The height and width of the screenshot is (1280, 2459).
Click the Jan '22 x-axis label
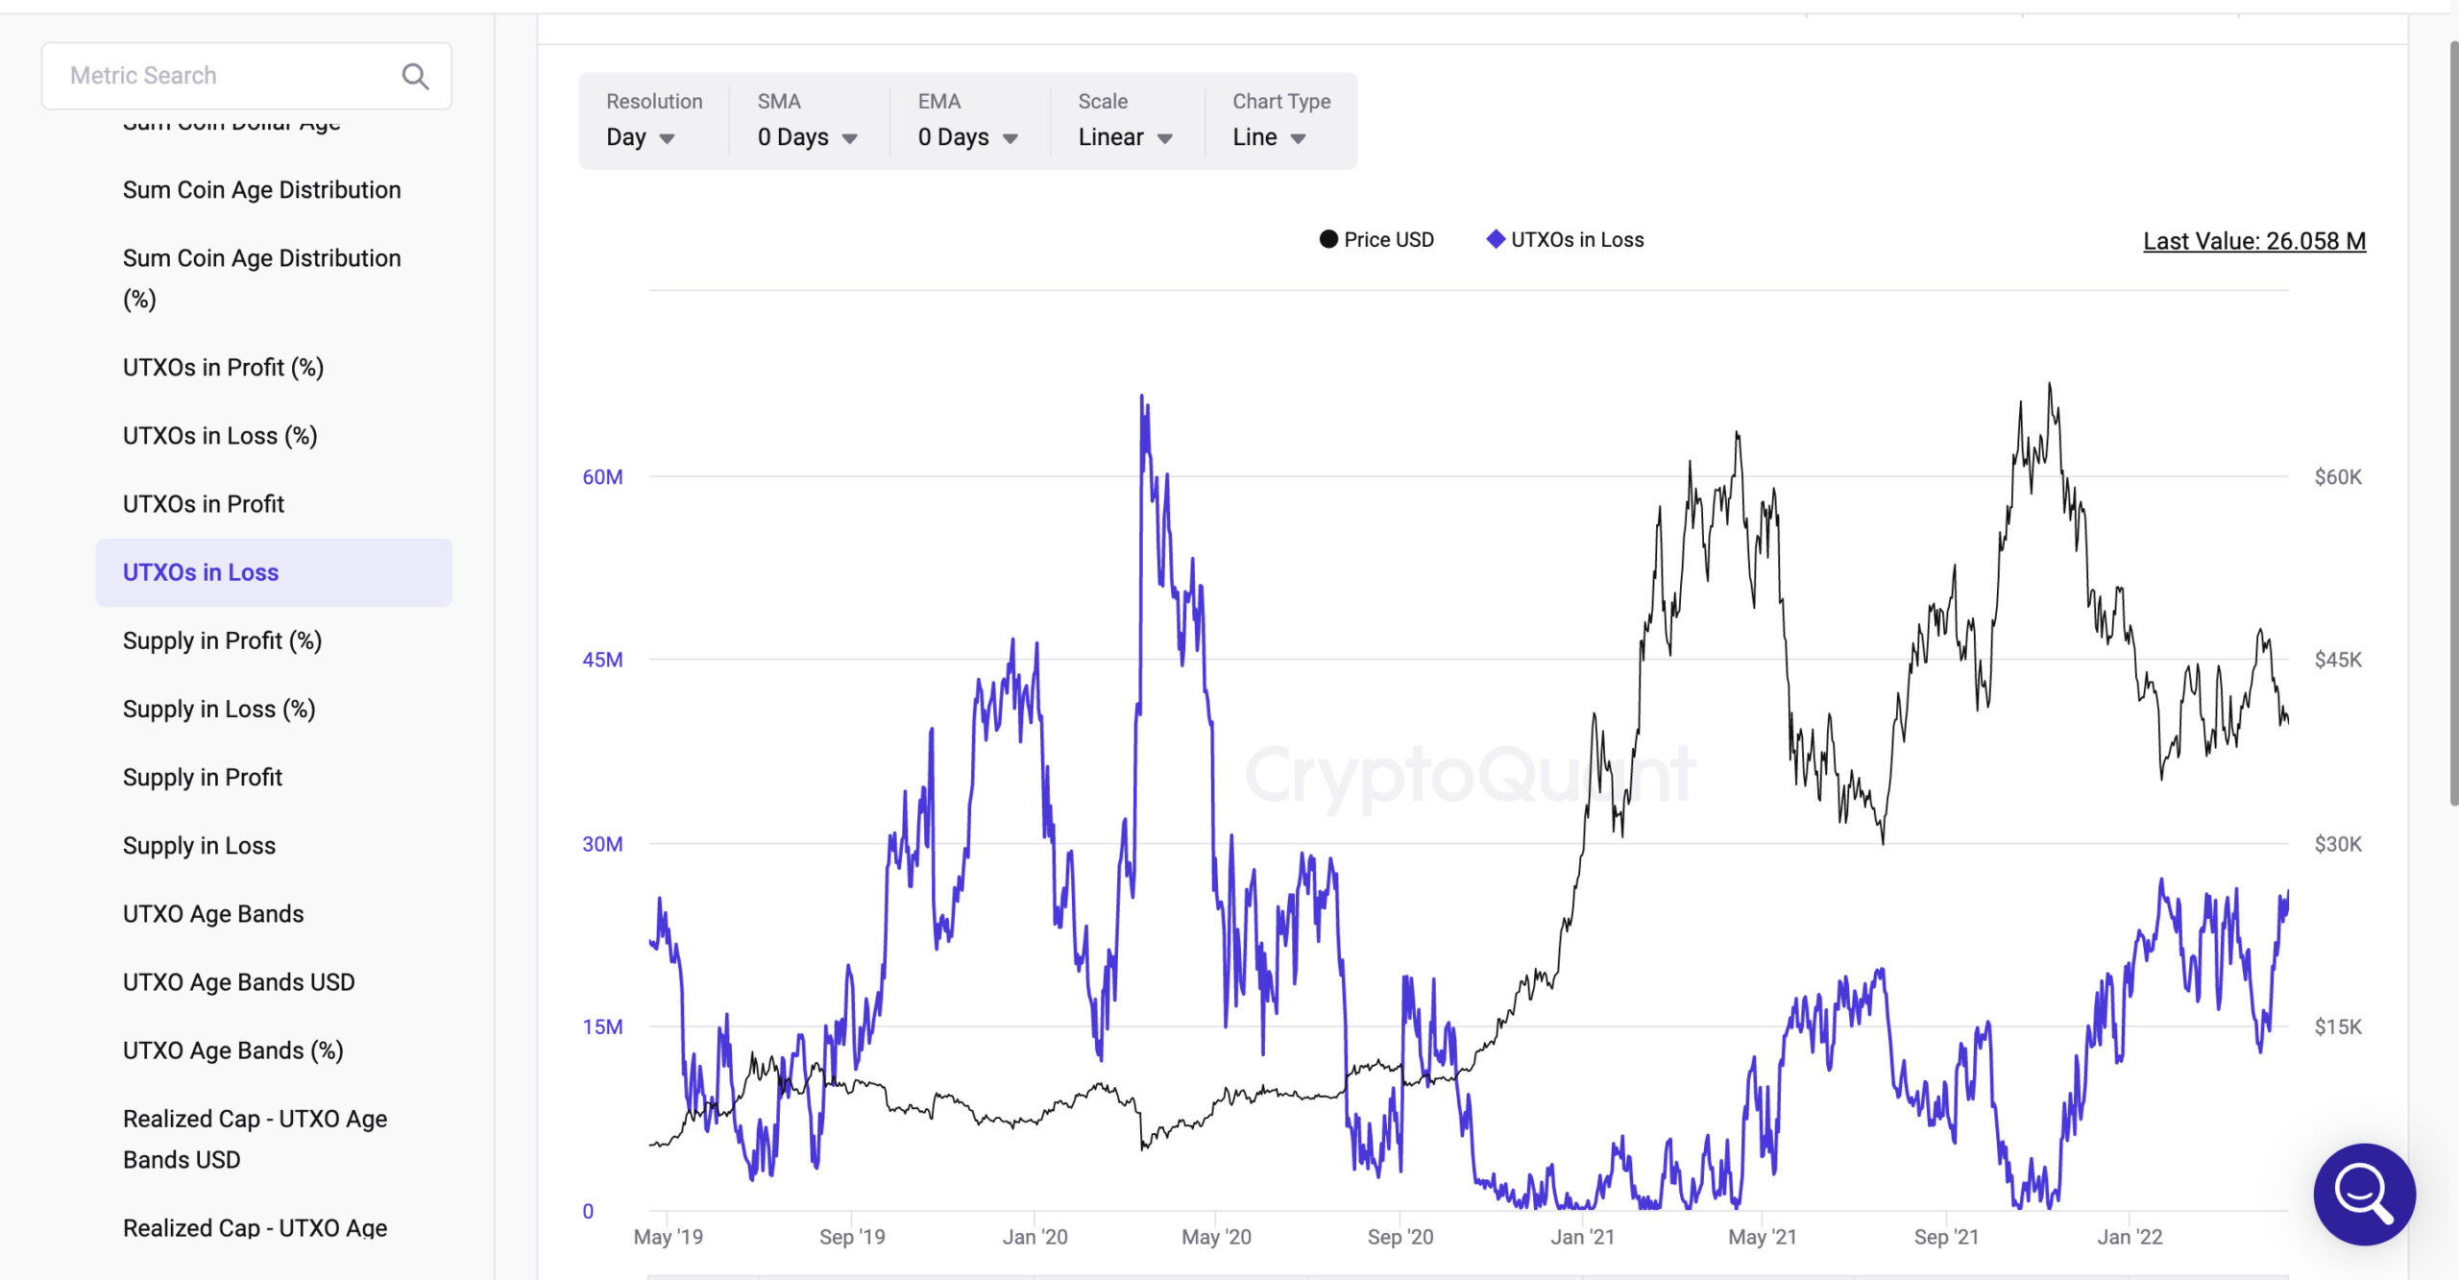[2130, 1237]
